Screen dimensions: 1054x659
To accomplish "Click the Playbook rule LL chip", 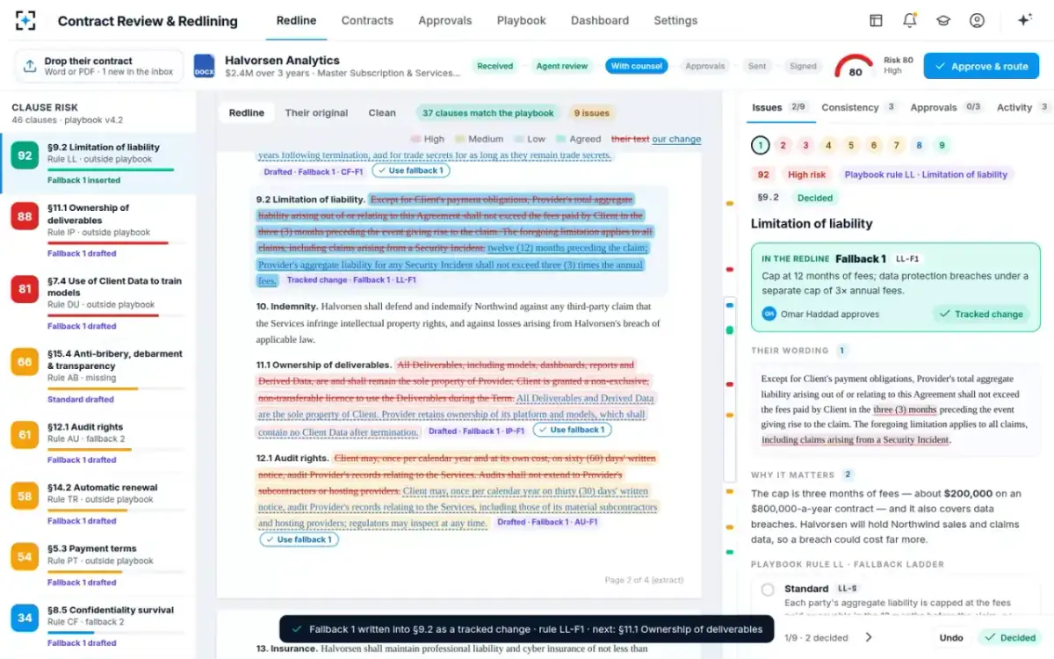I will click(926, 175).
